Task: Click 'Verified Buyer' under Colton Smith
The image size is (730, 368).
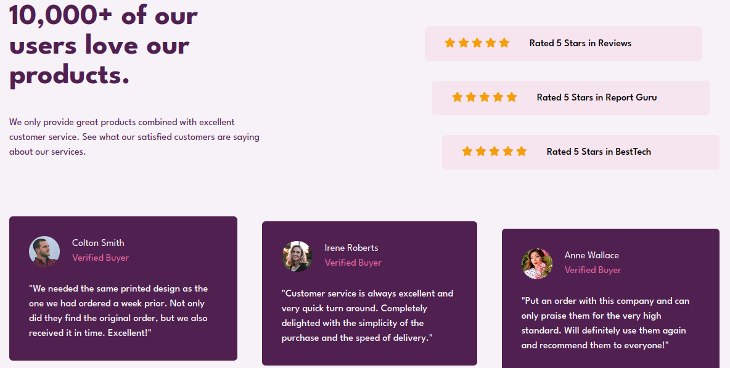Action: [100, 258]
